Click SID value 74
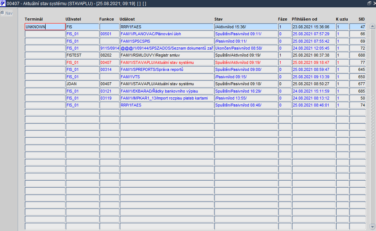Viewport: 376px width, 231px height. 357,105
